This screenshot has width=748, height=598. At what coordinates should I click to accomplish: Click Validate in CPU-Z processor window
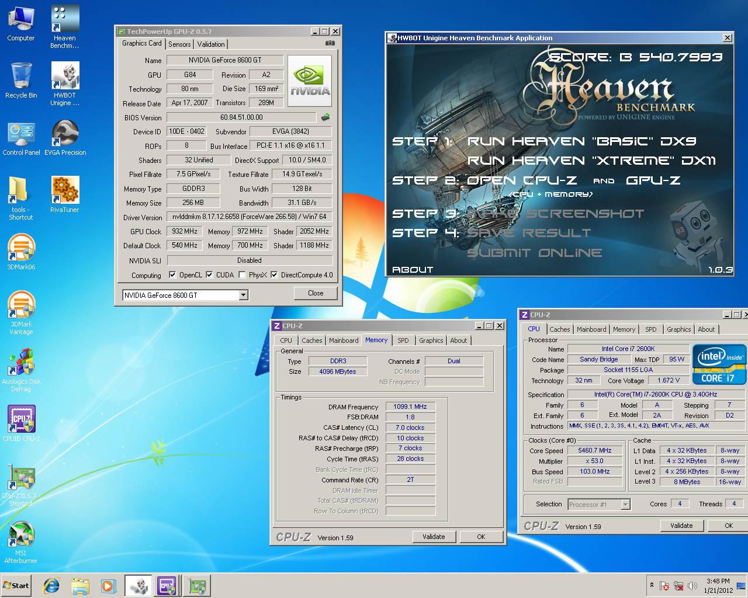tap(681, 526)
